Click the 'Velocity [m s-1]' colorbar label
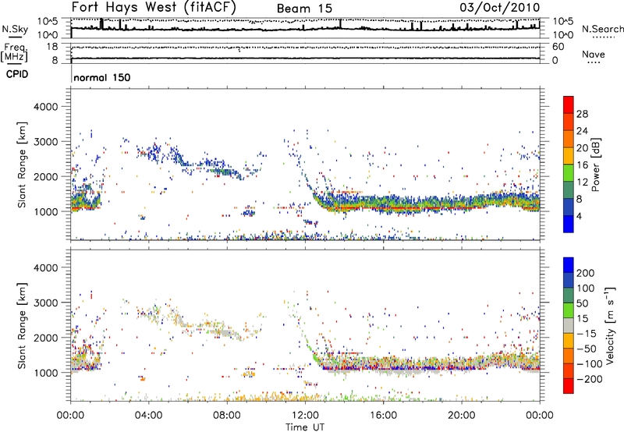Screen dimensions: 624x432 (610, 325)
